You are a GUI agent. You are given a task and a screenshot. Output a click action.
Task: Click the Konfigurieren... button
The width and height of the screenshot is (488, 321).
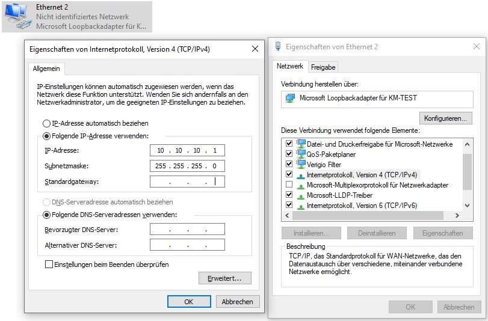pos(445,118)
